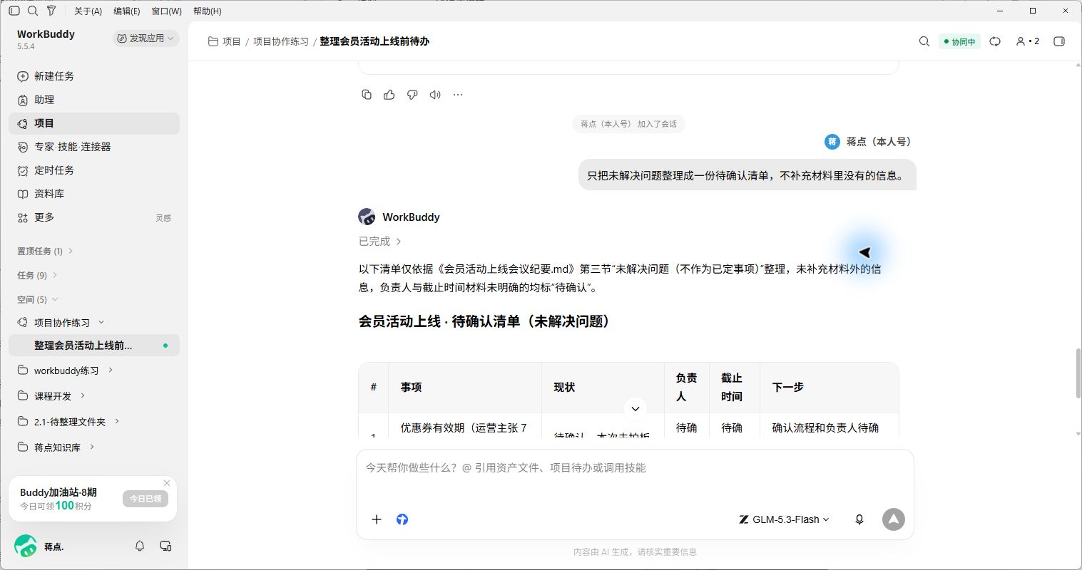1082x570 pixels.
Task: Open the GLM-5.3-Flash model dropdown
Action: pos(785,519)
